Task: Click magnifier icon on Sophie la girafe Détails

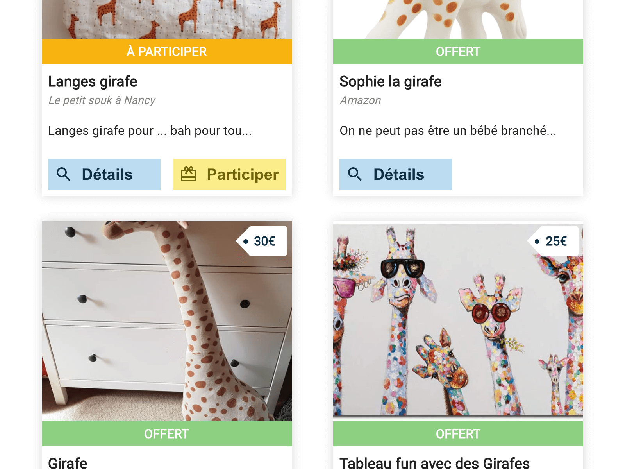Action: pos(355,174)
